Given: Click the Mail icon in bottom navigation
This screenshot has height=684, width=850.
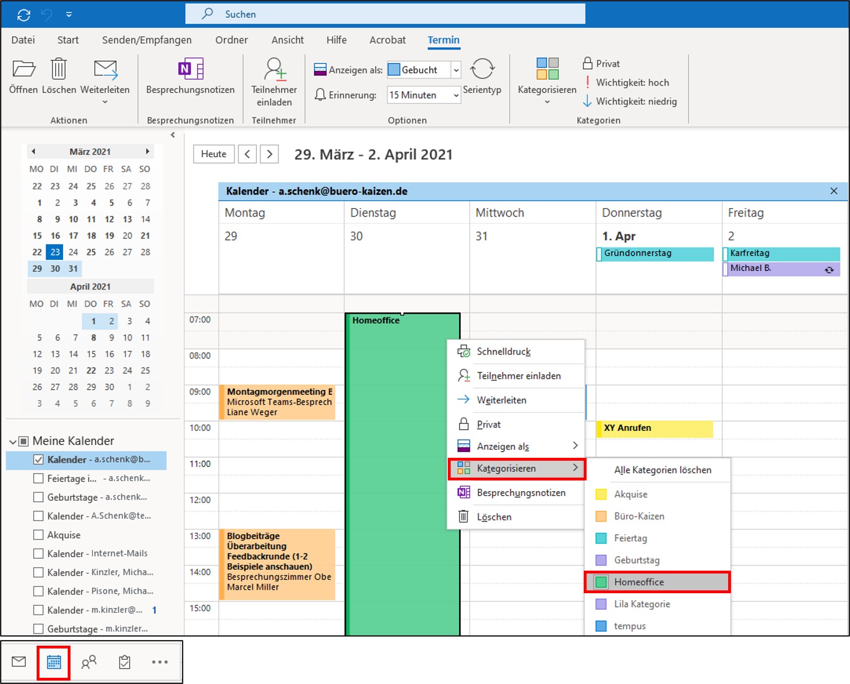Looking at the screenshot, I should pos(19,662).
